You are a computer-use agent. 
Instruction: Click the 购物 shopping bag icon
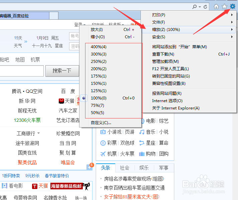tap(142, 154)
